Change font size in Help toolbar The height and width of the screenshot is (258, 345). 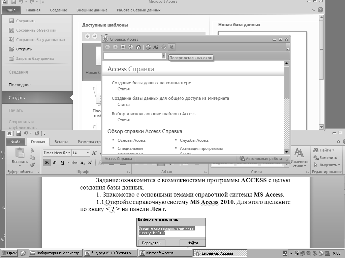pos(156,47)
